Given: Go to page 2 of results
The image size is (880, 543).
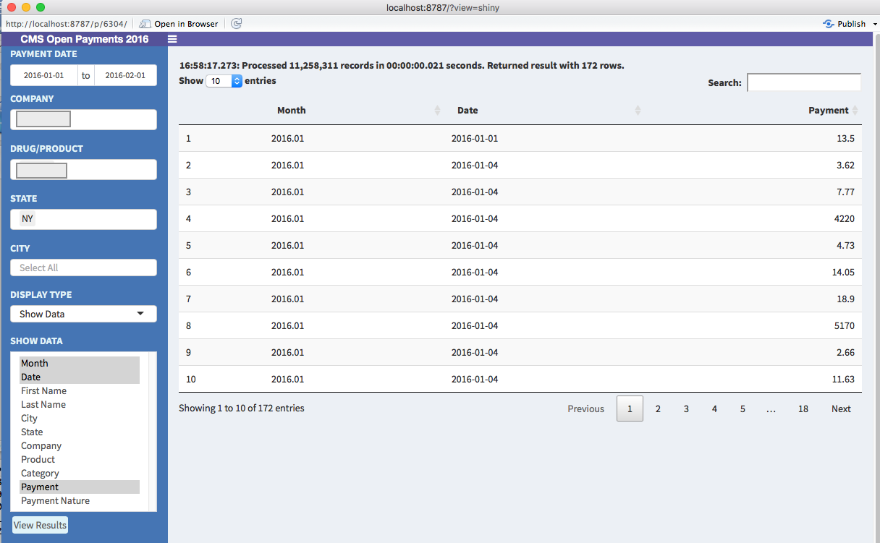Looking at the screenshot, I should (x=658, y=409).
